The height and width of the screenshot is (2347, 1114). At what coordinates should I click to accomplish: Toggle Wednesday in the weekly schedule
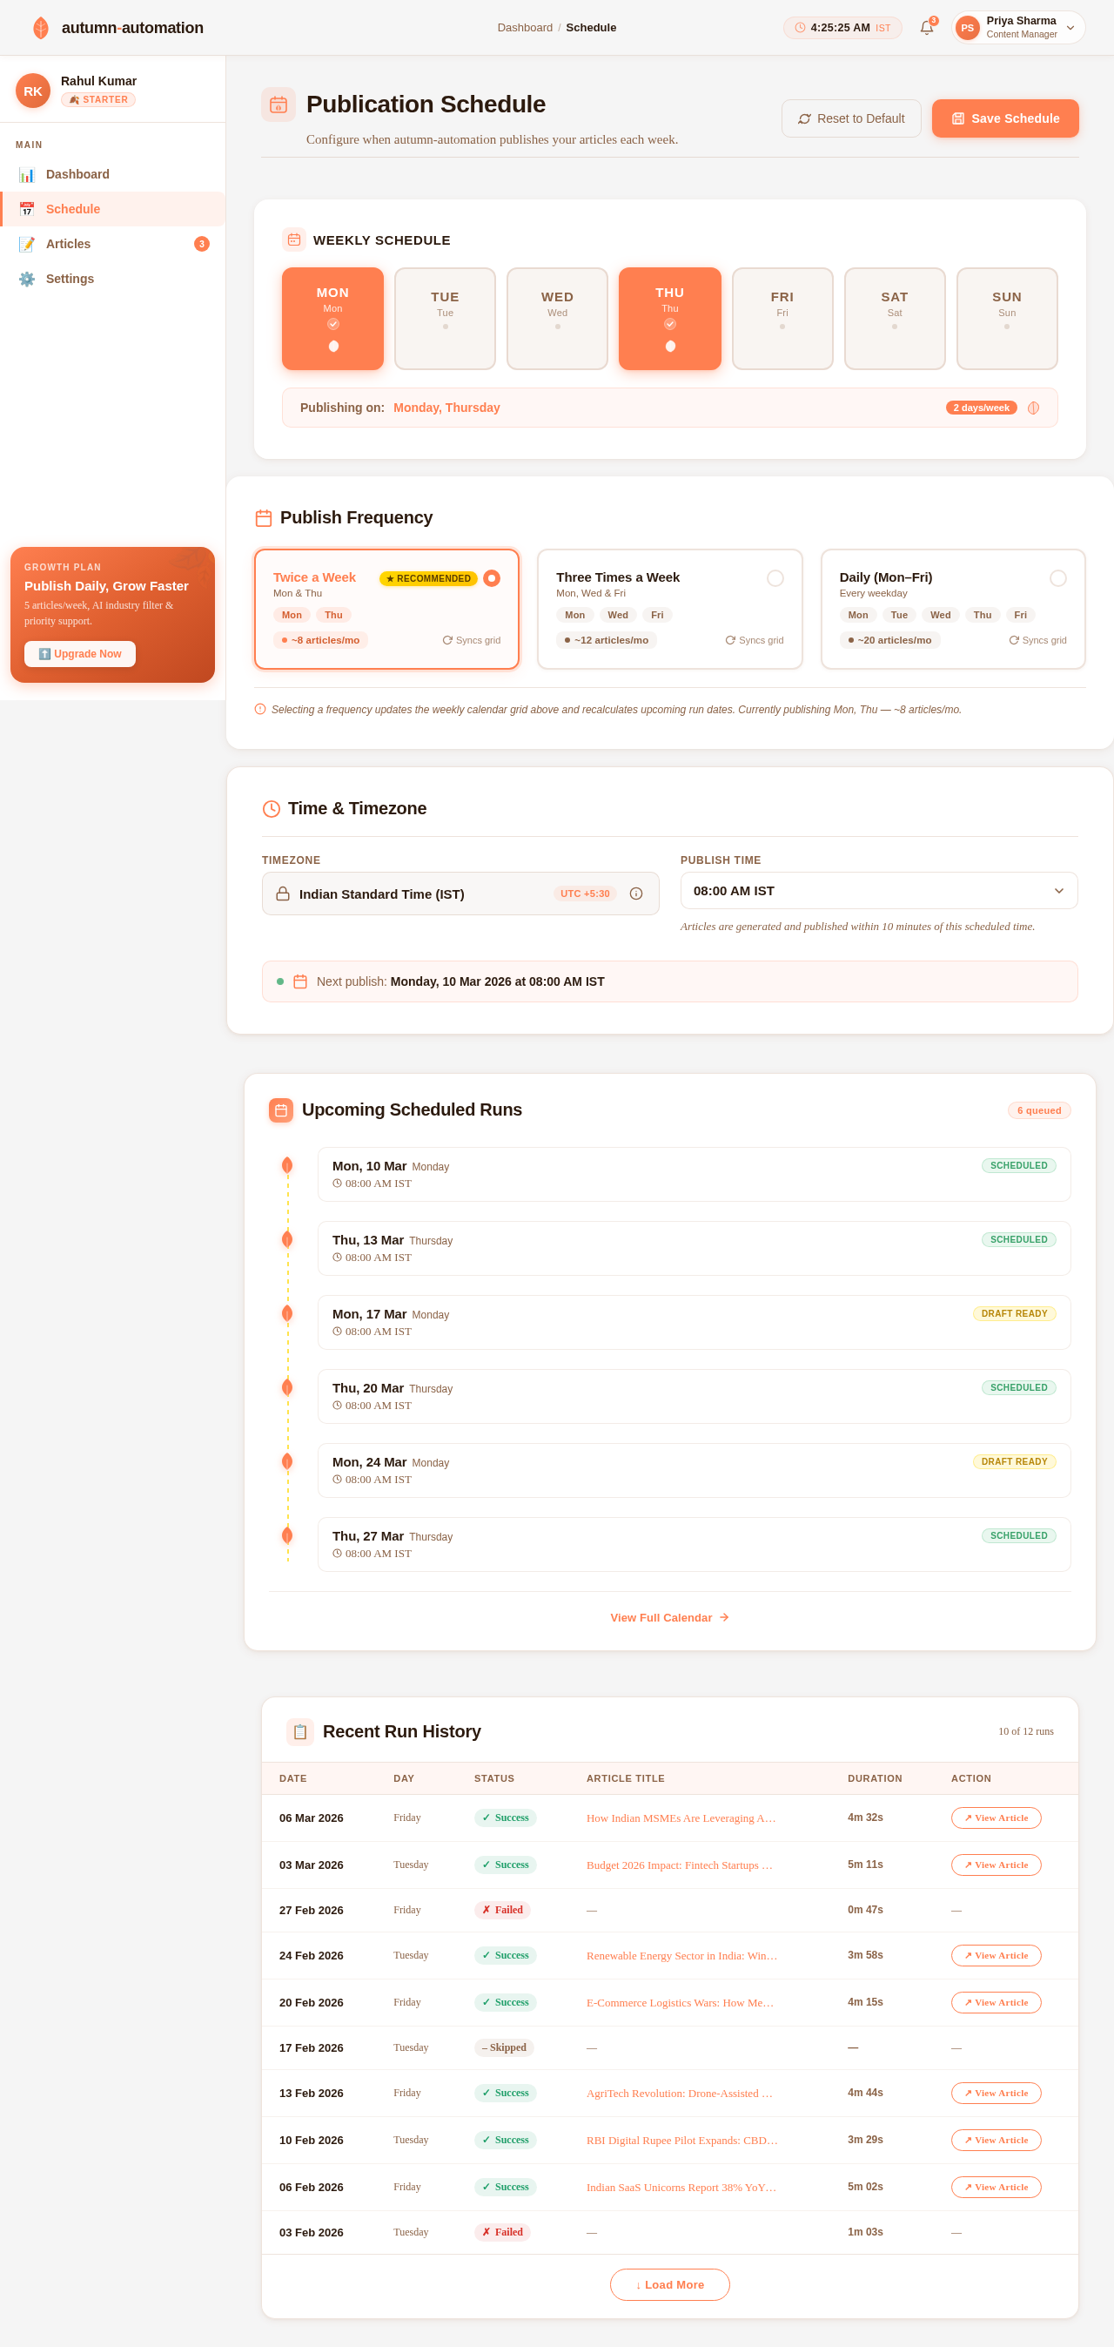click(x=558, y=319)
